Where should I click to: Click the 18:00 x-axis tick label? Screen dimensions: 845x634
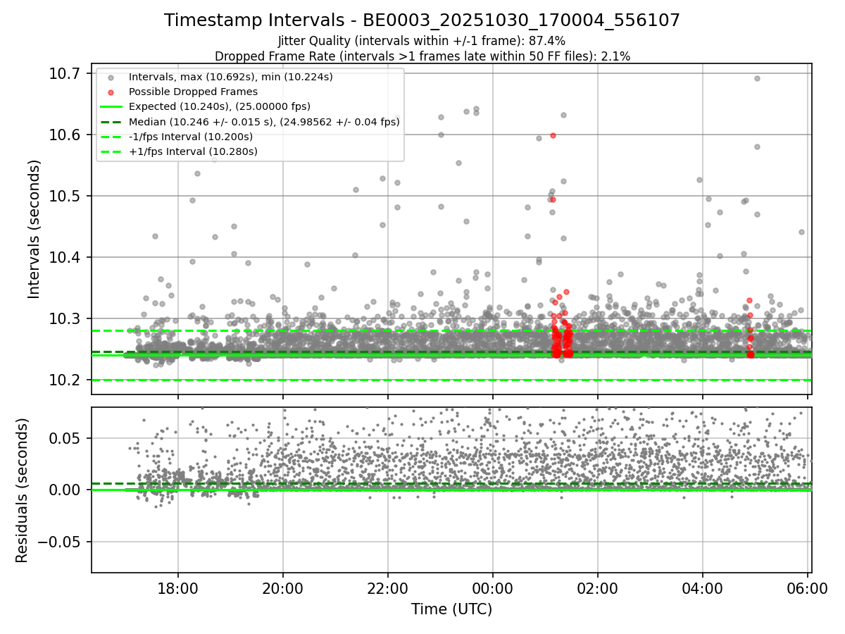coord(177,588)
